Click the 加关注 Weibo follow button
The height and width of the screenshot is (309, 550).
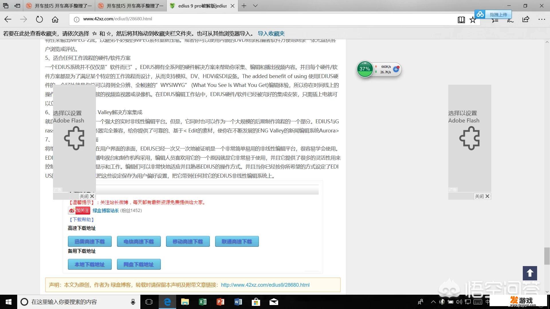click(x=79, y=211)
